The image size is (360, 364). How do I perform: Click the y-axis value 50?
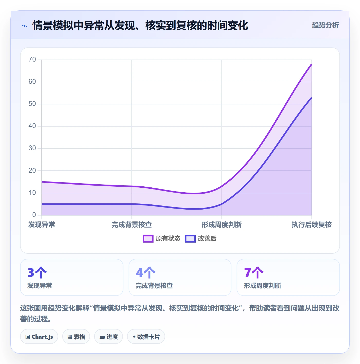(32, 104)
